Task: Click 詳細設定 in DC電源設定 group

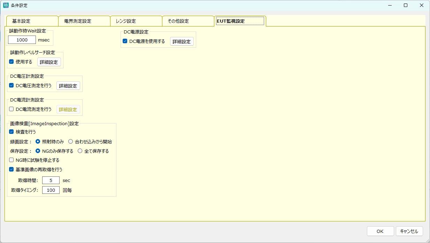Action: pyautogui.click(x=182, y=41)
